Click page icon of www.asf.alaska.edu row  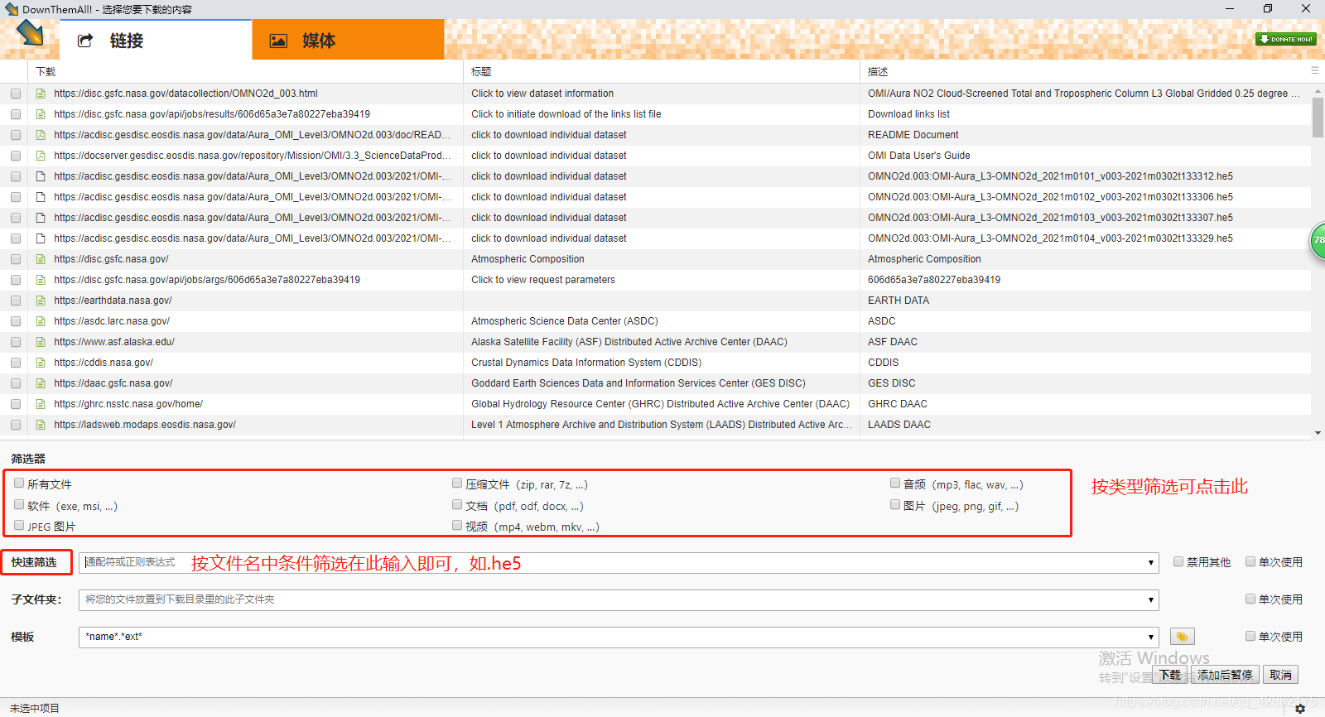click(41, 342)
